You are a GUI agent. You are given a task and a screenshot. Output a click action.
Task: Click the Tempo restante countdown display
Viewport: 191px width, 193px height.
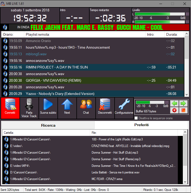click(x=110, y=18)
